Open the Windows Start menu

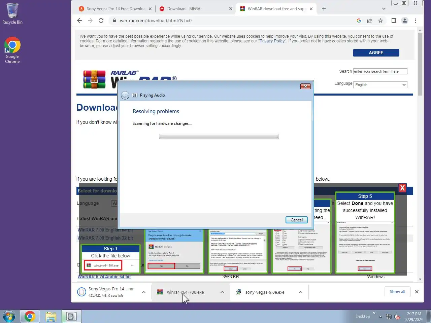pos(9,317)
